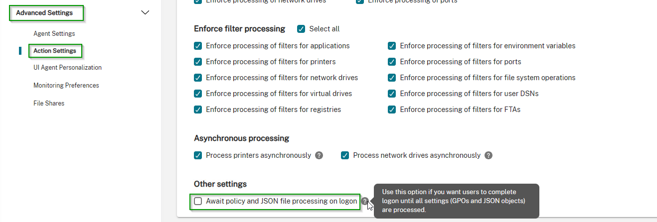Screen dimensions: 657x222
Task: Disable Enforce processing of filters for virtual drives
Action: (x=198, y=94)
